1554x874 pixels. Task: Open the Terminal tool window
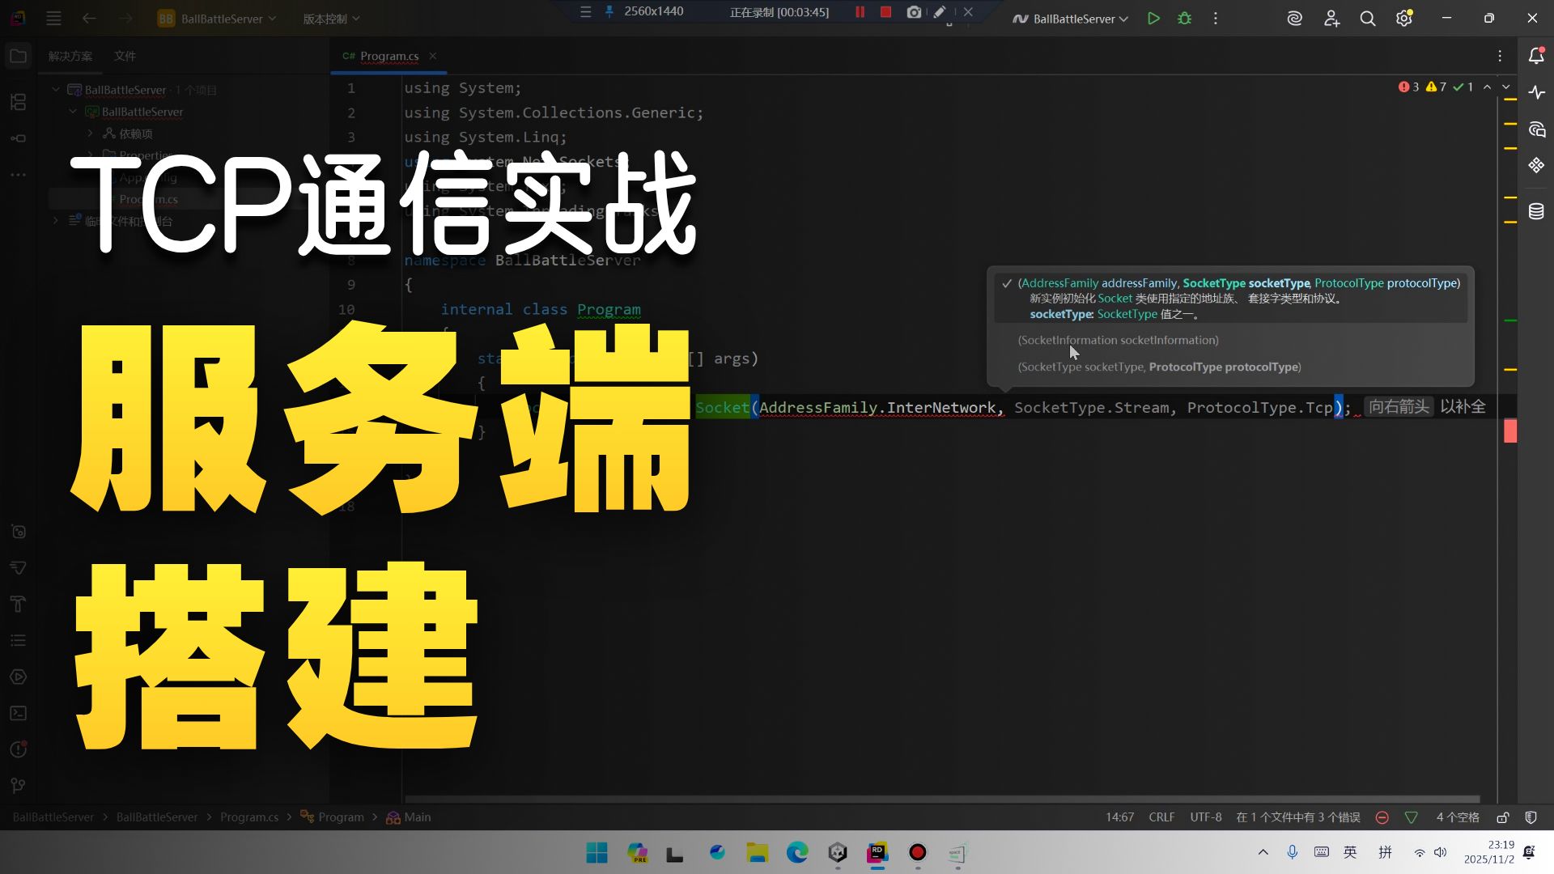click(x=18, y=713)
